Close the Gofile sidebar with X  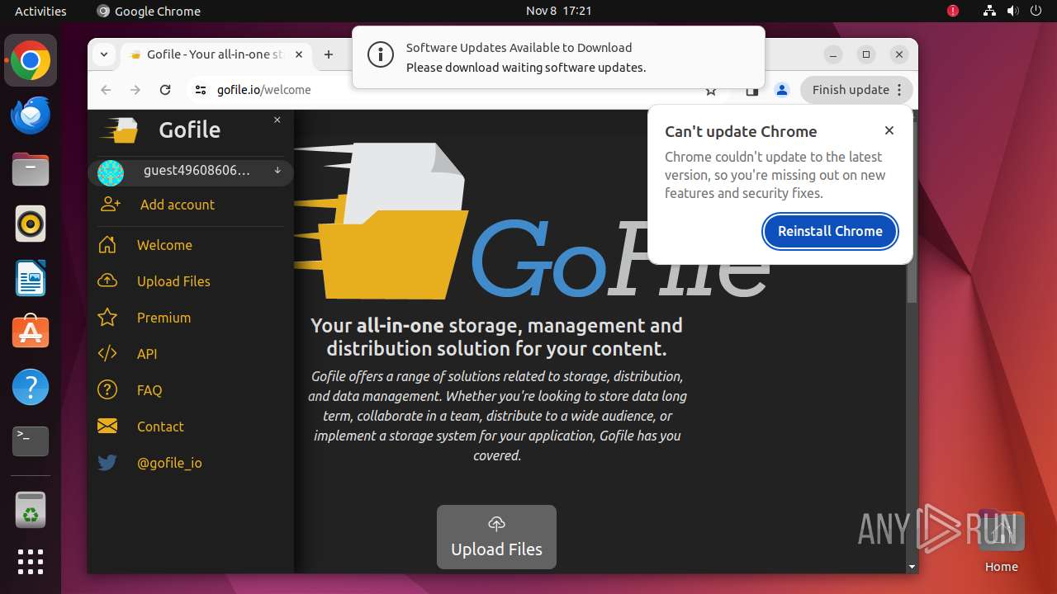(x=277, y=120)
